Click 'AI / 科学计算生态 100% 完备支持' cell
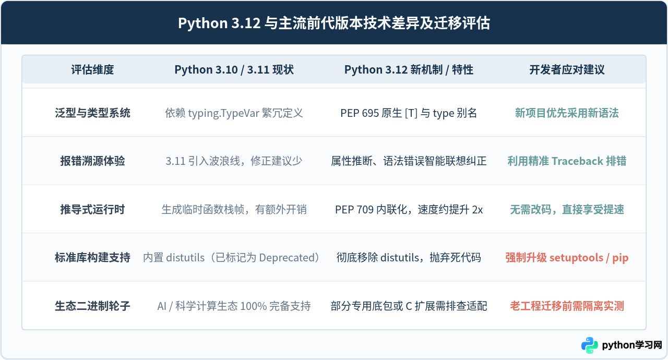This screenshot has width=668, height=360. pos(234,306)
